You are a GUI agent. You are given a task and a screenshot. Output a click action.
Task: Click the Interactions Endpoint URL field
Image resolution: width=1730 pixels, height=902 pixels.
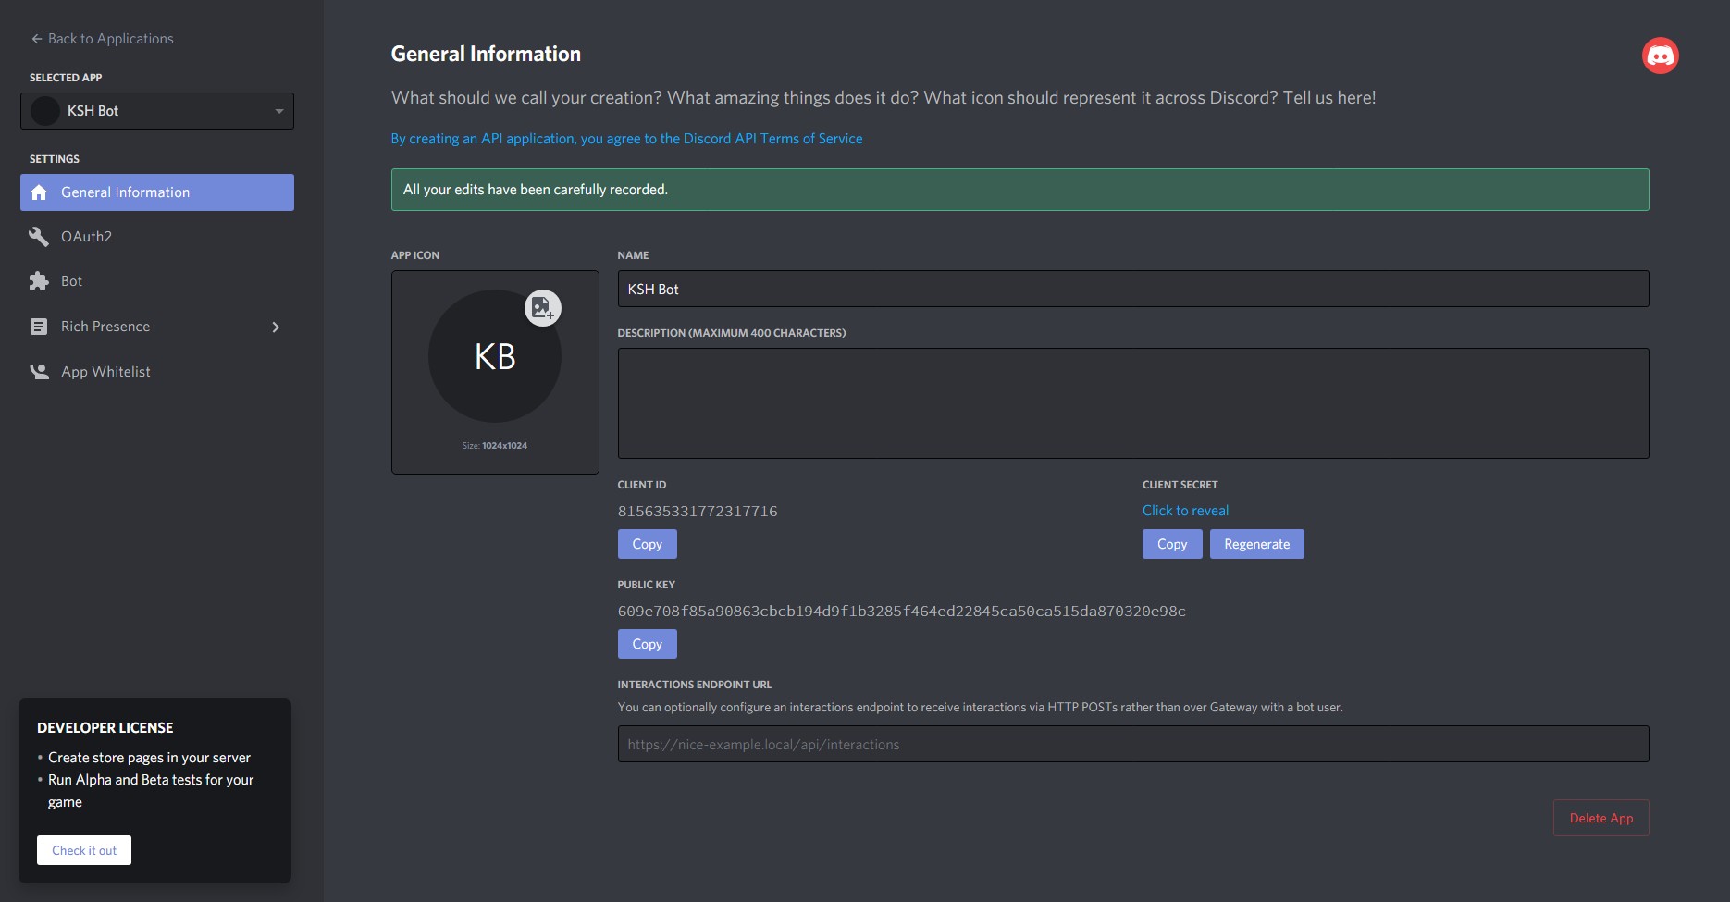tap(1133, 744)
